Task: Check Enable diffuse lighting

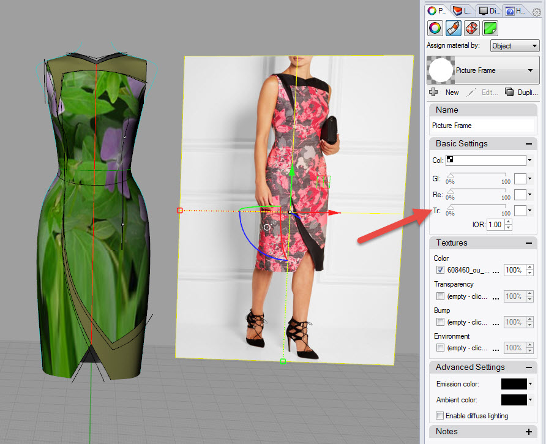Action: click(x=440, y=416)
